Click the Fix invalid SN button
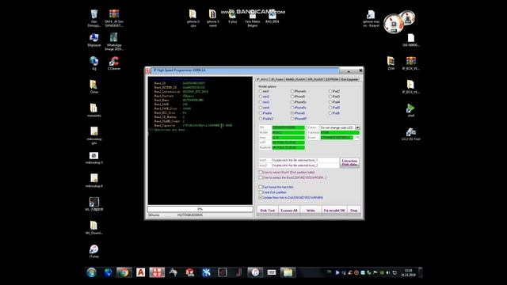Viewport: 507px width, 285px height. coord(334,211)
